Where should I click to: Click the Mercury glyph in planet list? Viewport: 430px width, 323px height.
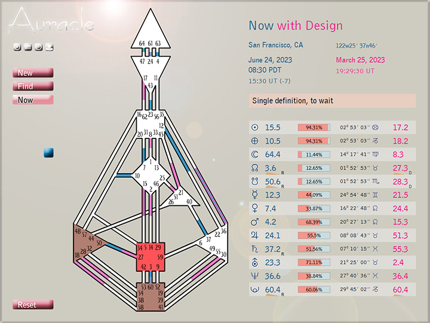pos(255,195)
